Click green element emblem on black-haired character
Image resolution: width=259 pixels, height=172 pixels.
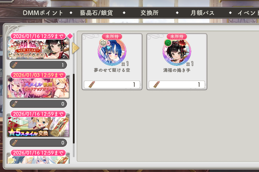pos(168,43)
